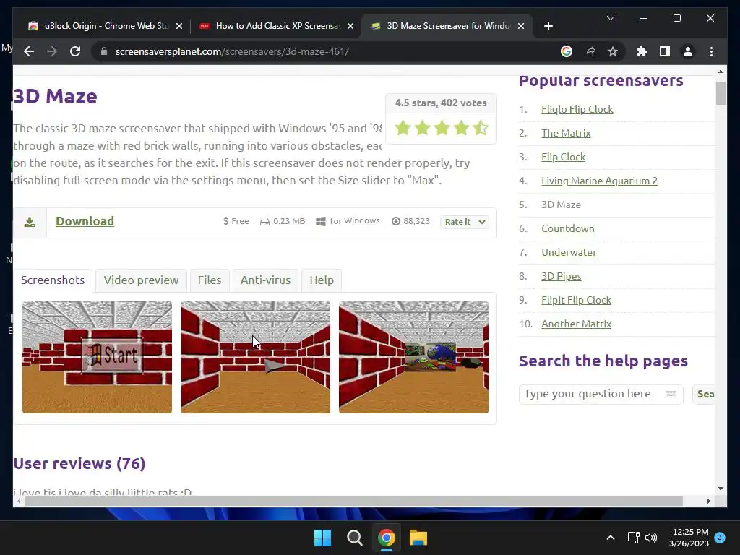Click the network icon in system tray
This screenshot has width=740, height=555.
click(633, 538)
